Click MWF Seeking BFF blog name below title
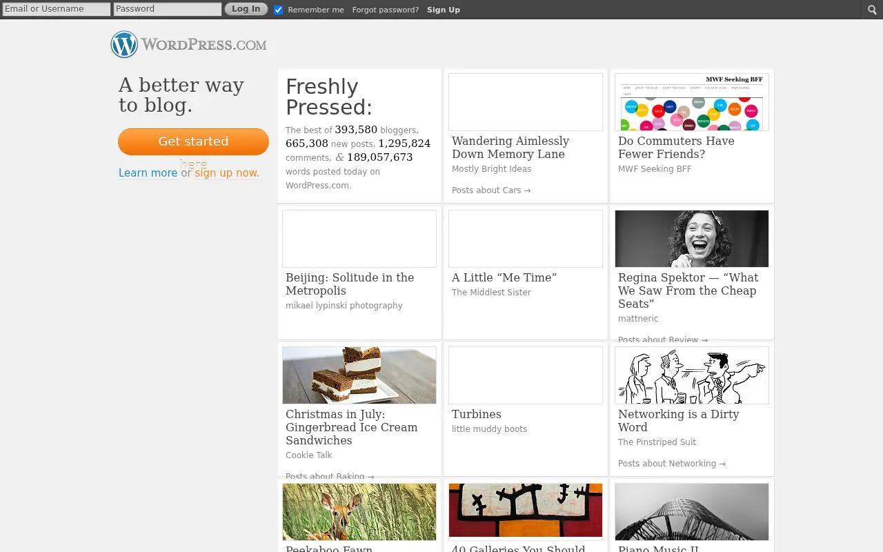This screenshot has height=552, width=883. coord(655,169)
